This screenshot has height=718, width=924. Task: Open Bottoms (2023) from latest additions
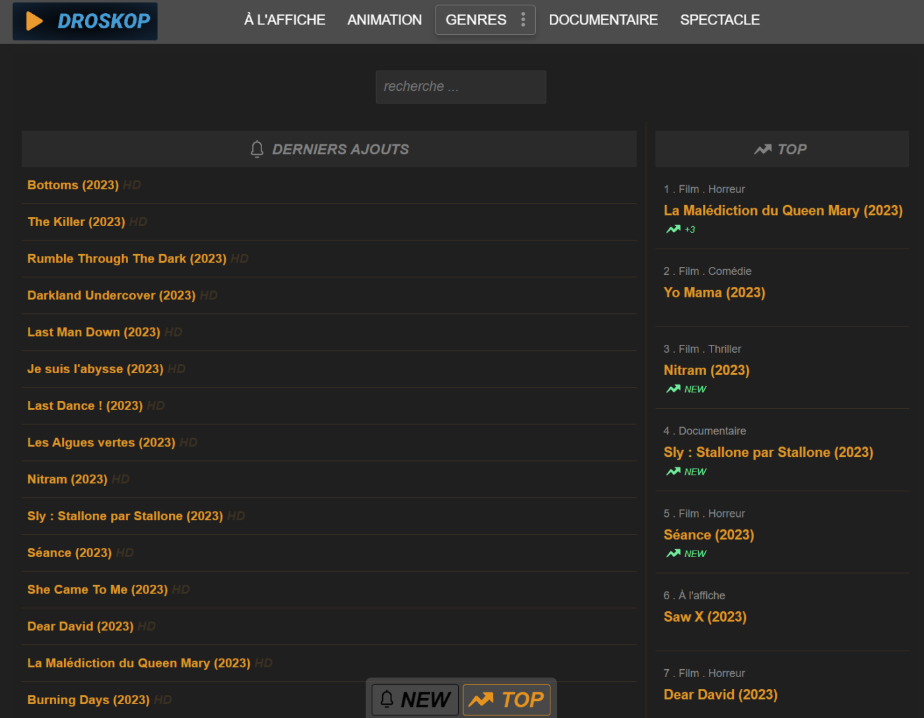click(73, 185)
